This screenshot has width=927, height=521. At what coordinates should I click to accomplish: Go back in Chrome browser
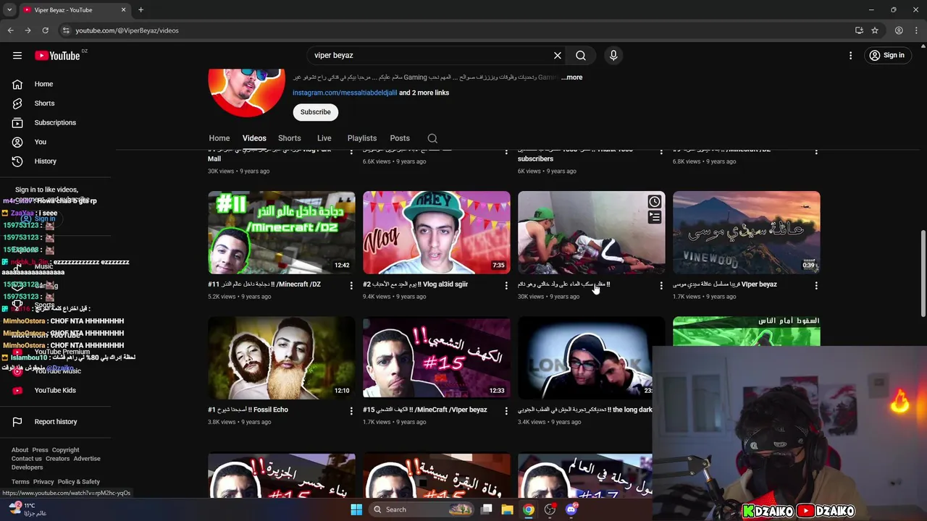click(10, 30)
